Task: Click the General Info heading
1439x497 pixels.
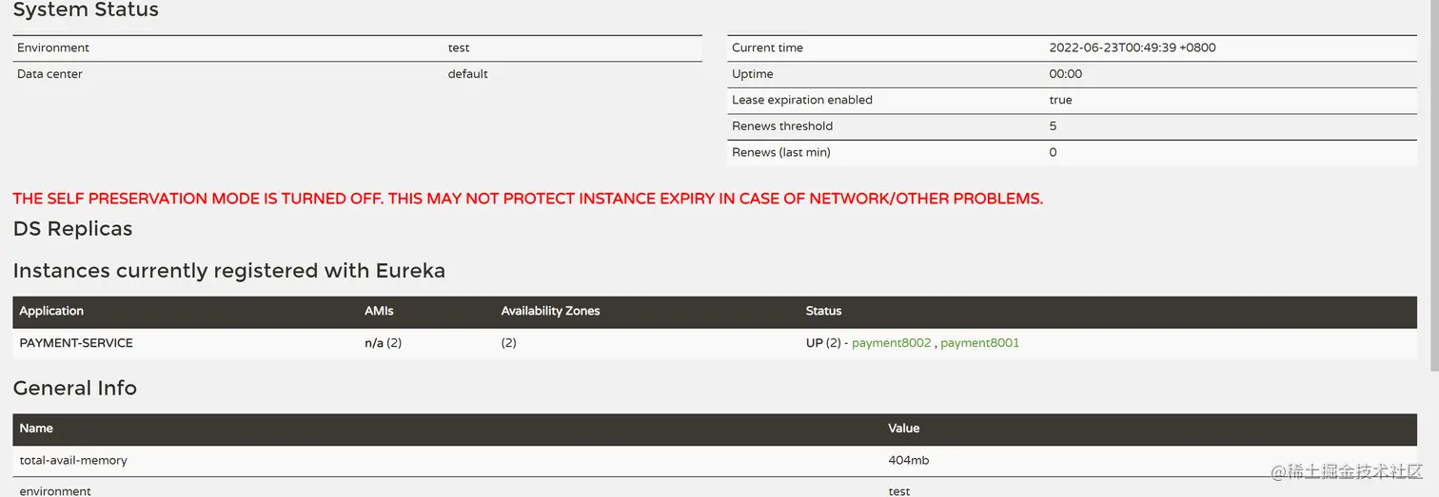Action: (x=75, y=388)
